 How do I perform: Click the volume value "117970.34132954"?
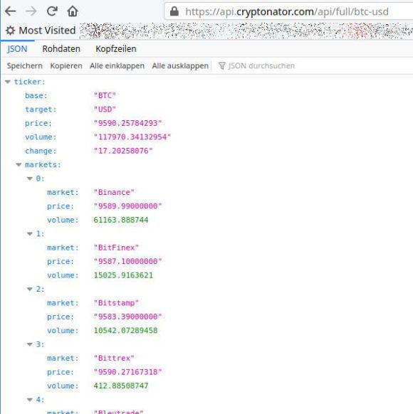point(132,137)
